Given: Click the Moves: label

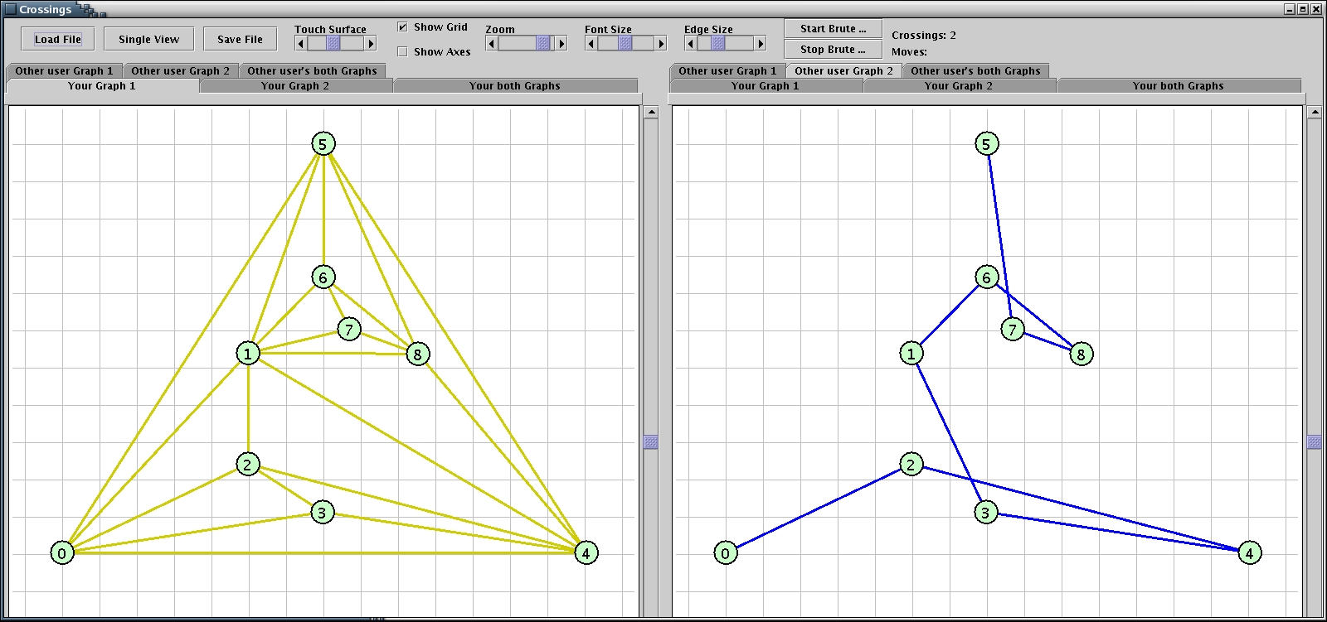Looking at the screenshot, I should point(909,51).
